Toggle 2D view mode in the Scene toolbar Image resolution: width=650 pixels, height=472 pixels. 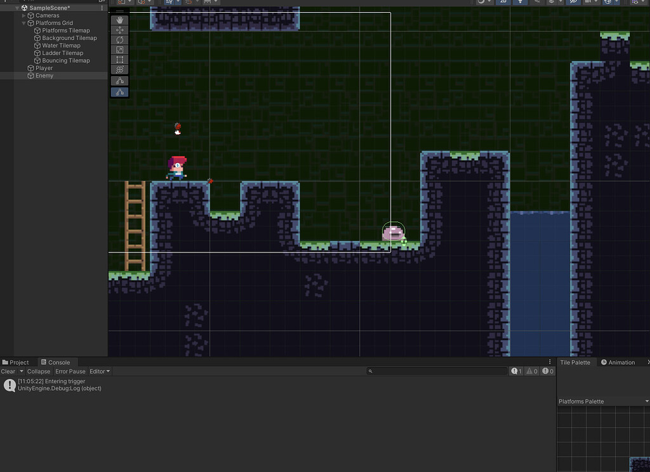502,3
